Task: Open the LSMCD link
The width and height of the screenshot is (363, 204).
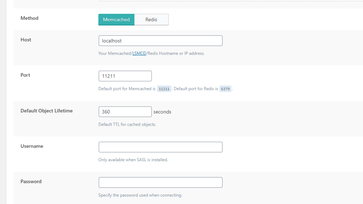Action: pyautogui.click(x=139, y=53)
